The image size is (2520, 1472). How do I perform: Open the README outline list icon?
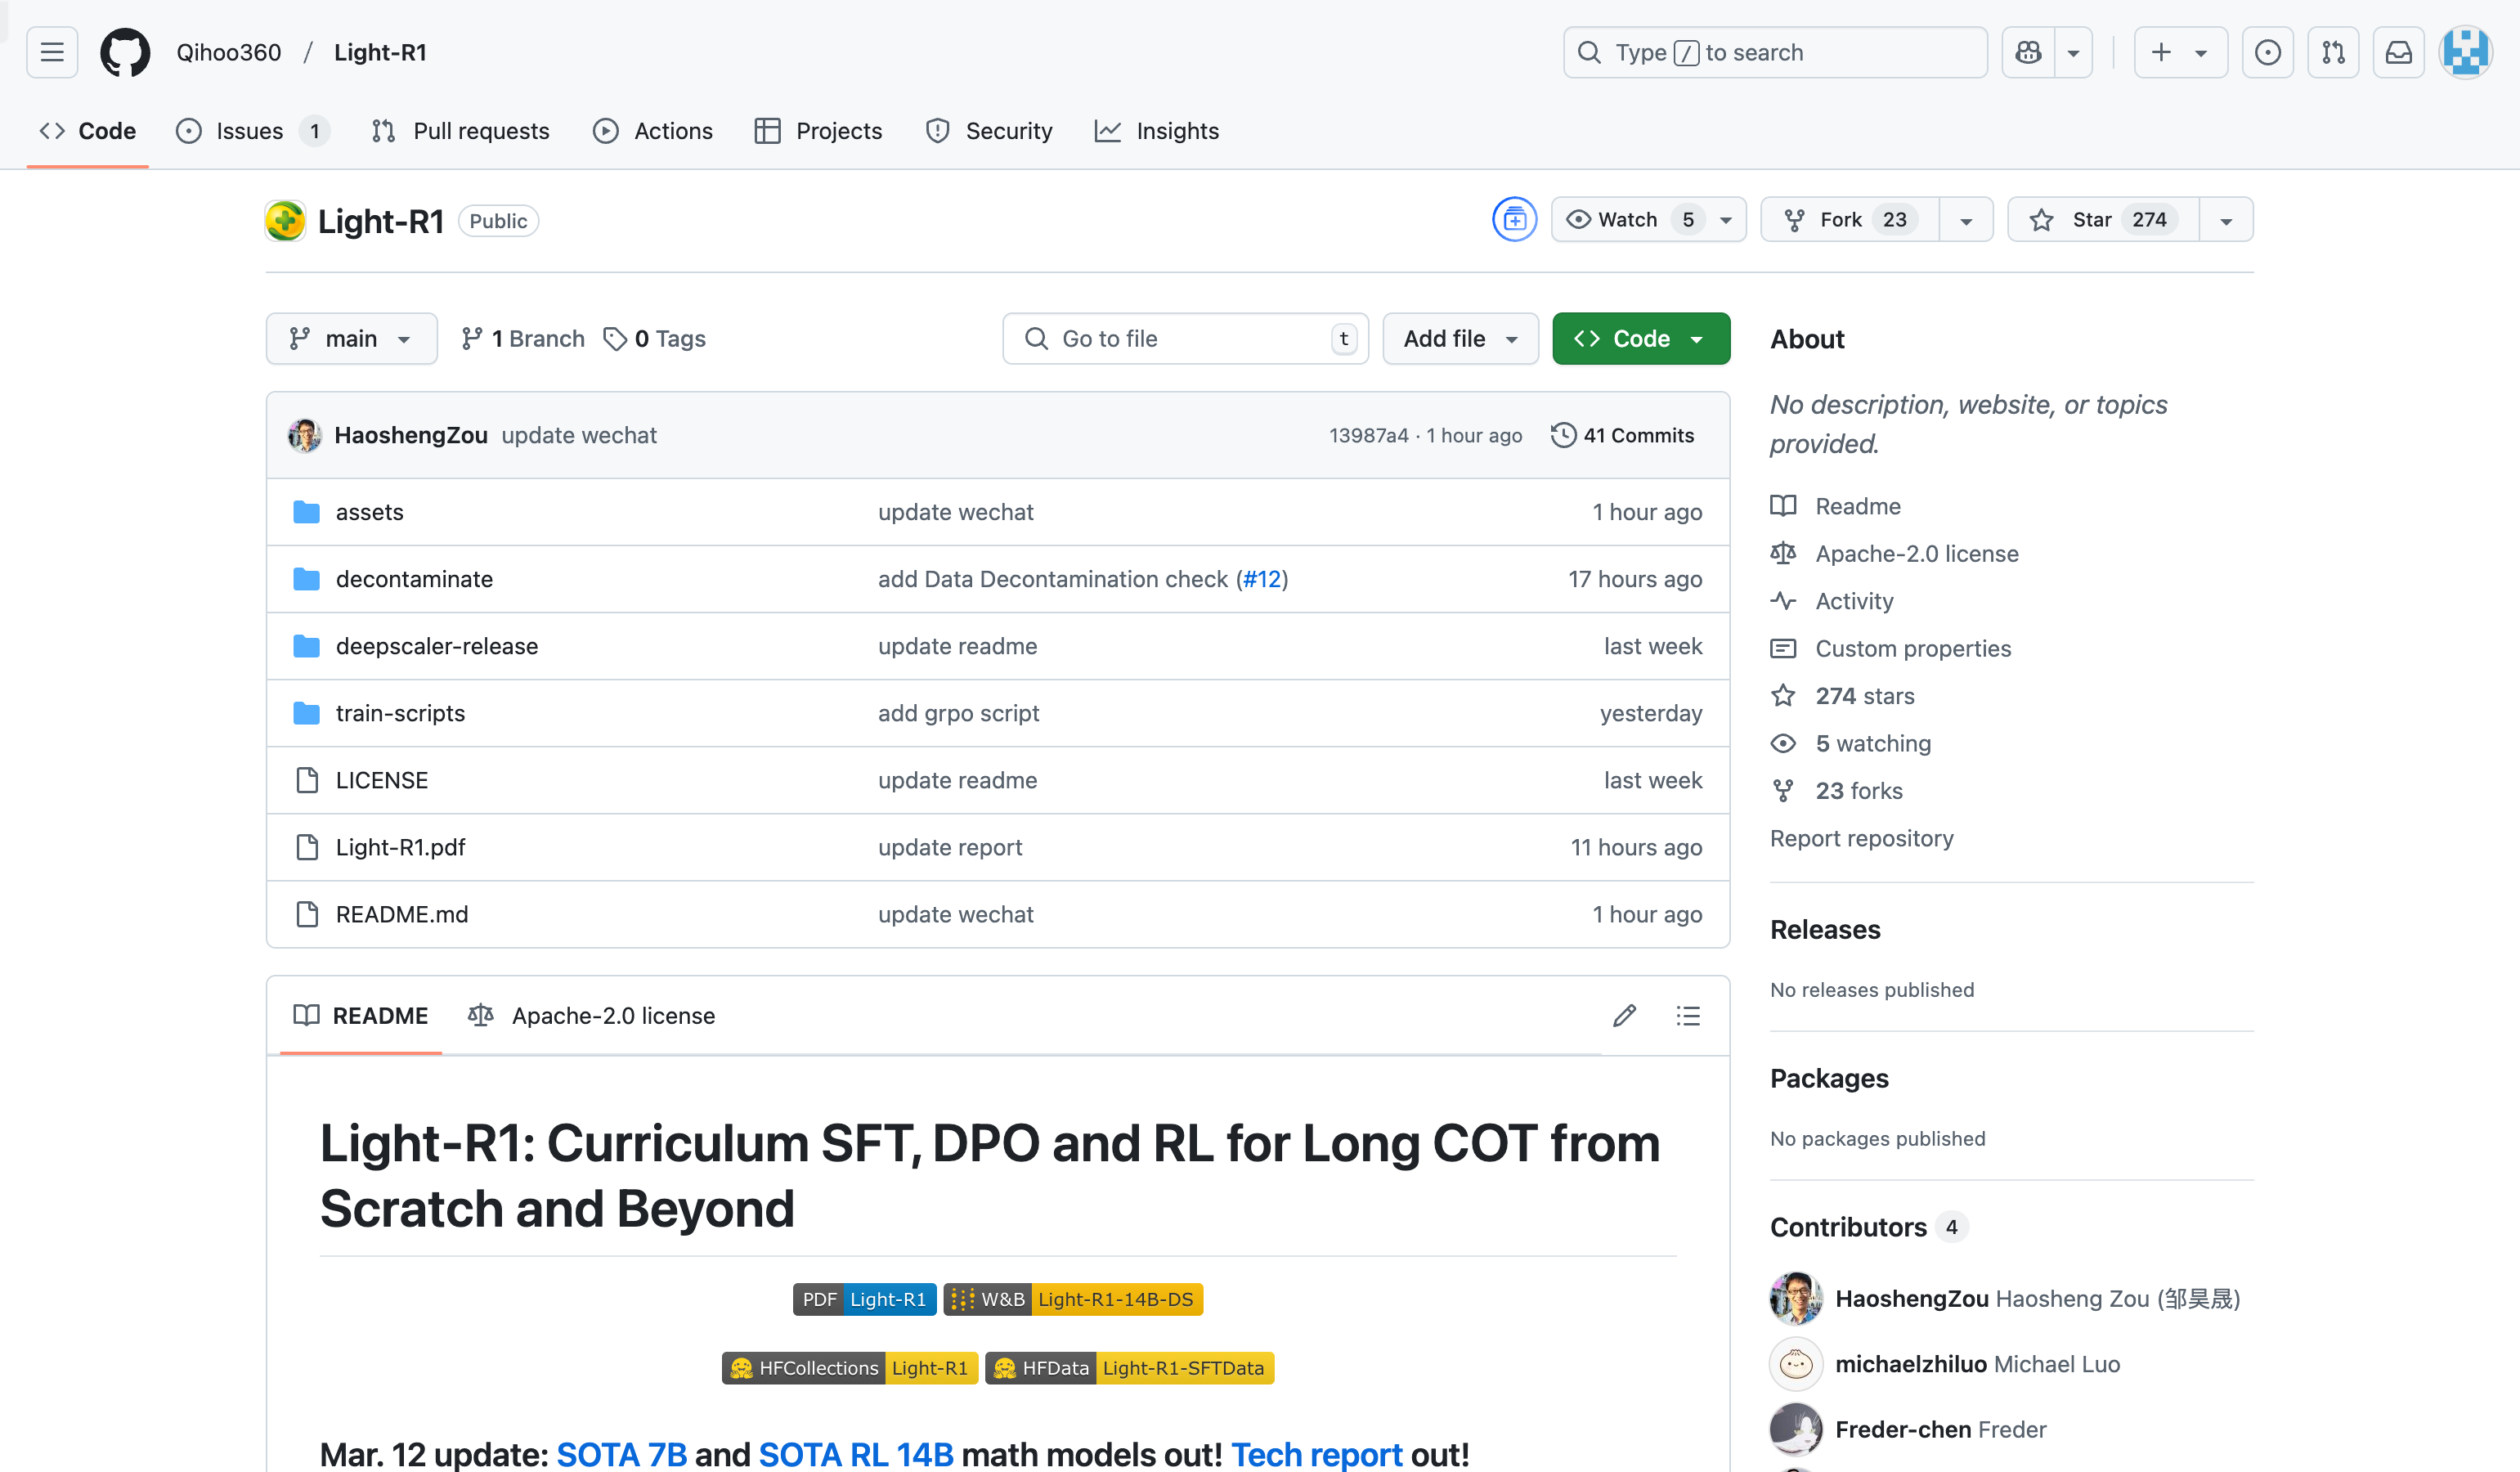point(1688,1016)
